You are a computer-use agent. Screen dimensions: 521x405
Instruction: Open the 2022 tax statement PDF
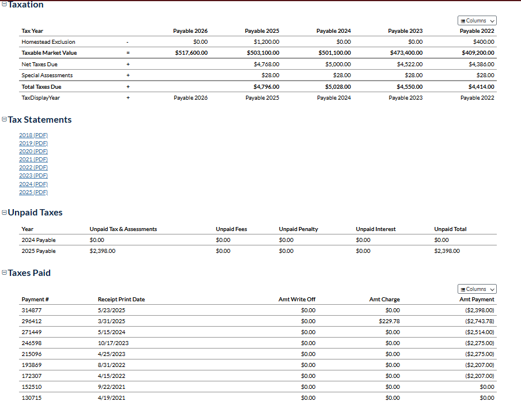(33, 167)
